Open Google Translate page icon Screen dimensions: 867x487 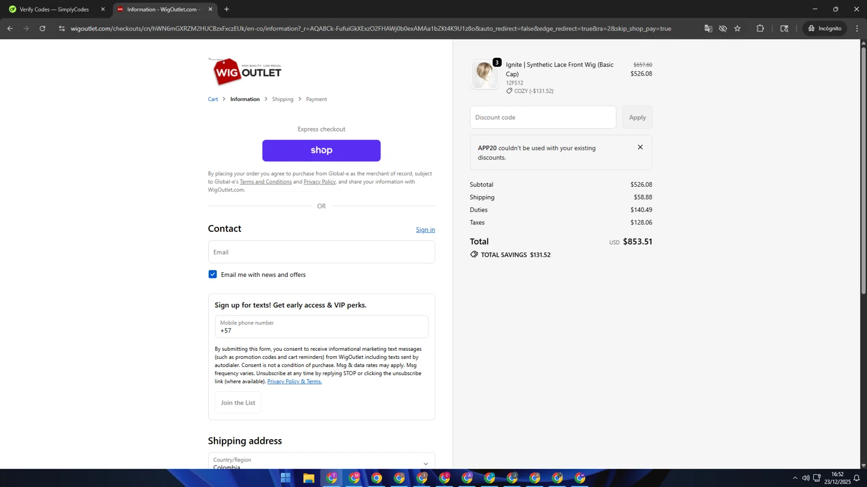[708, 28]
